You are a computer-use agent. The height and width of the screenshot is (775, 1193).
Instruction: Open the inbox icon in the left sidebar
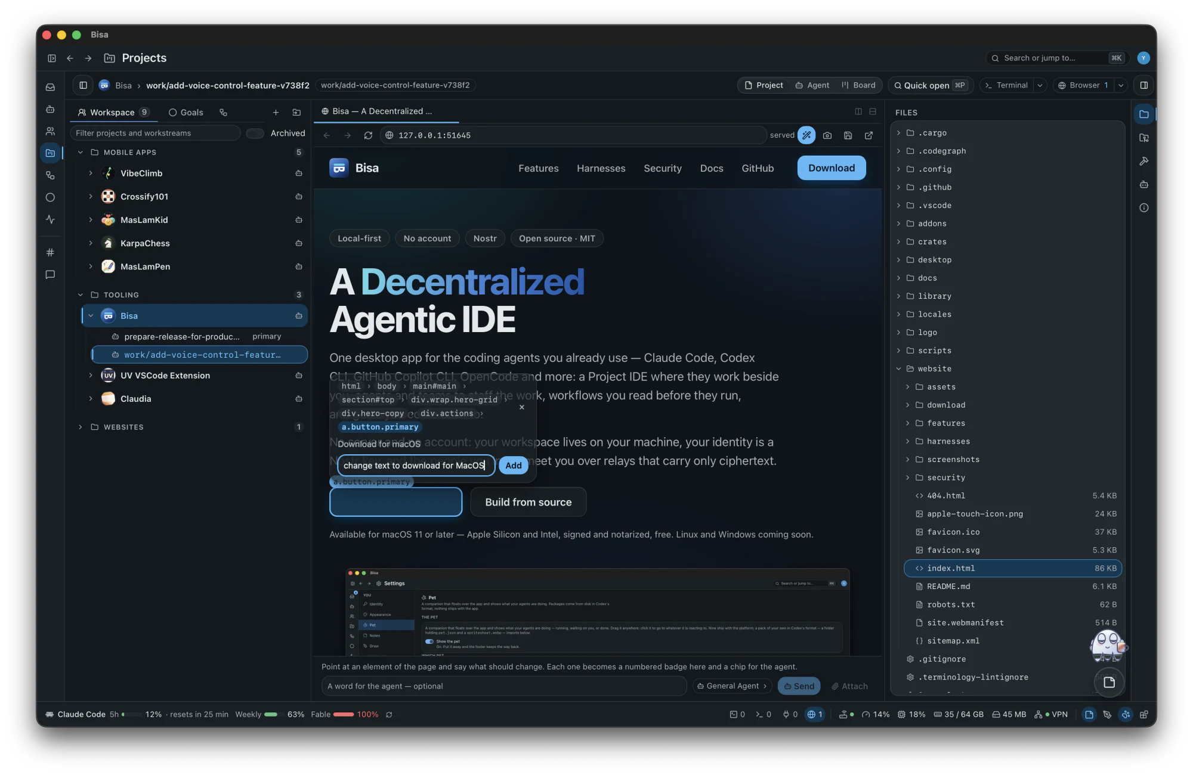click(x=51, y=87)
